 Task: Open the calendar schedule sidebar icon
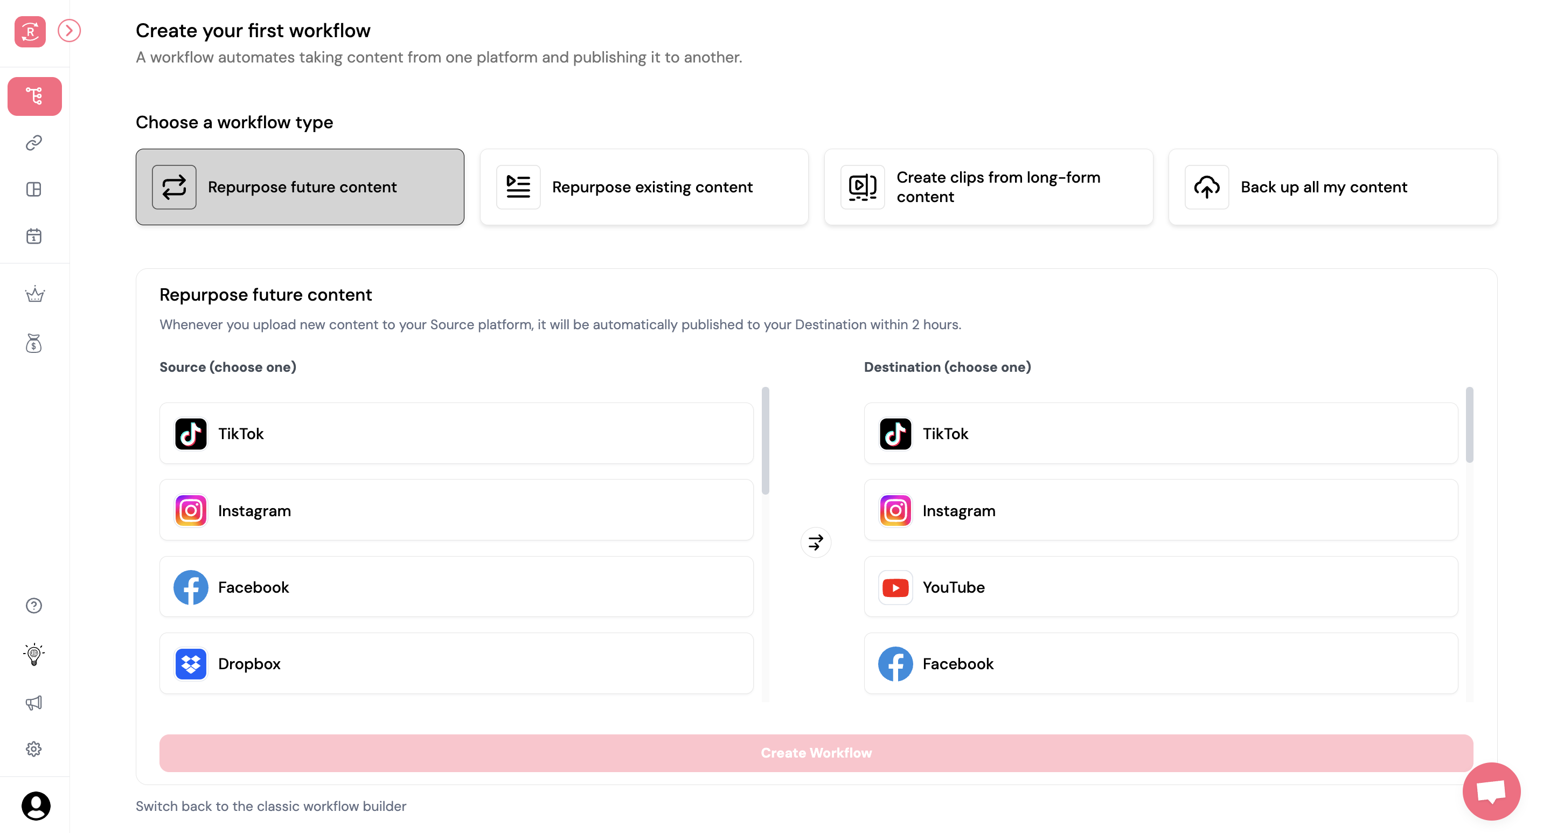click(34, 237)
